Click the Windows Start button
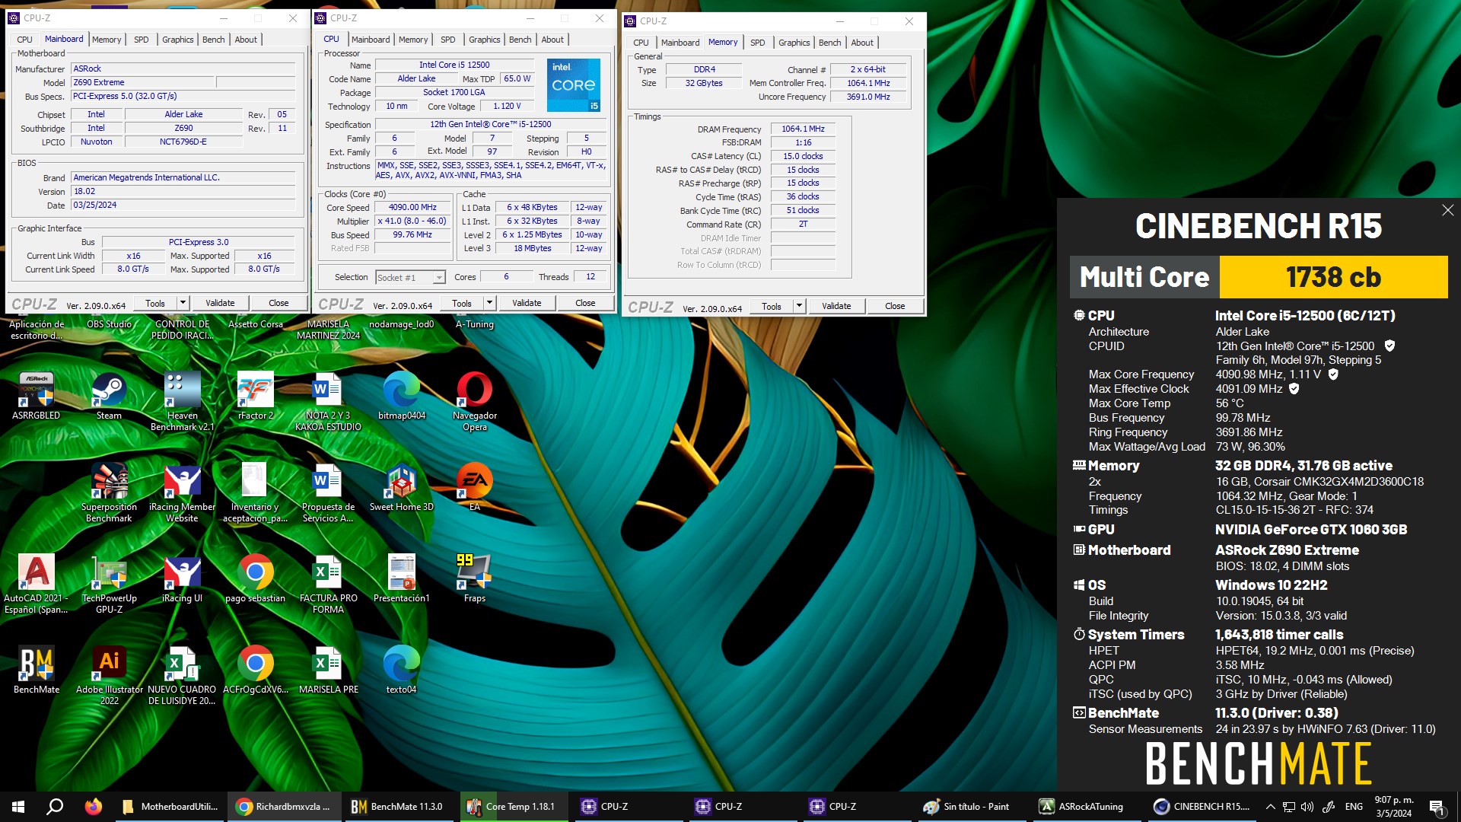Screen dimensions: 1461x822 point(18,807)
